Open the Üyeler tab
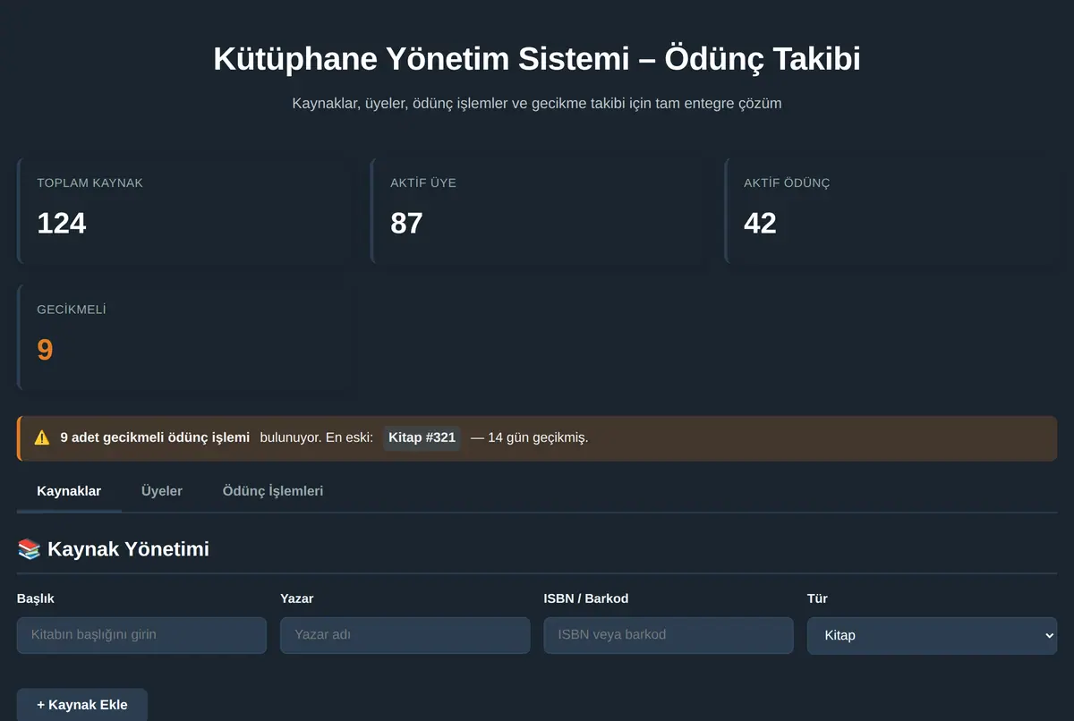This screenshot has height=721, width=1074. point(162,491)
